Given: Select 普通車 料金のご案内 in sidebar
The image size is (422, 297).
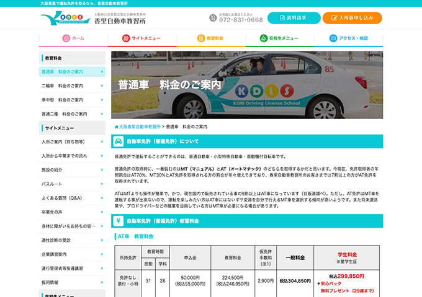Looking at the screenshot, I should [72, 72].
